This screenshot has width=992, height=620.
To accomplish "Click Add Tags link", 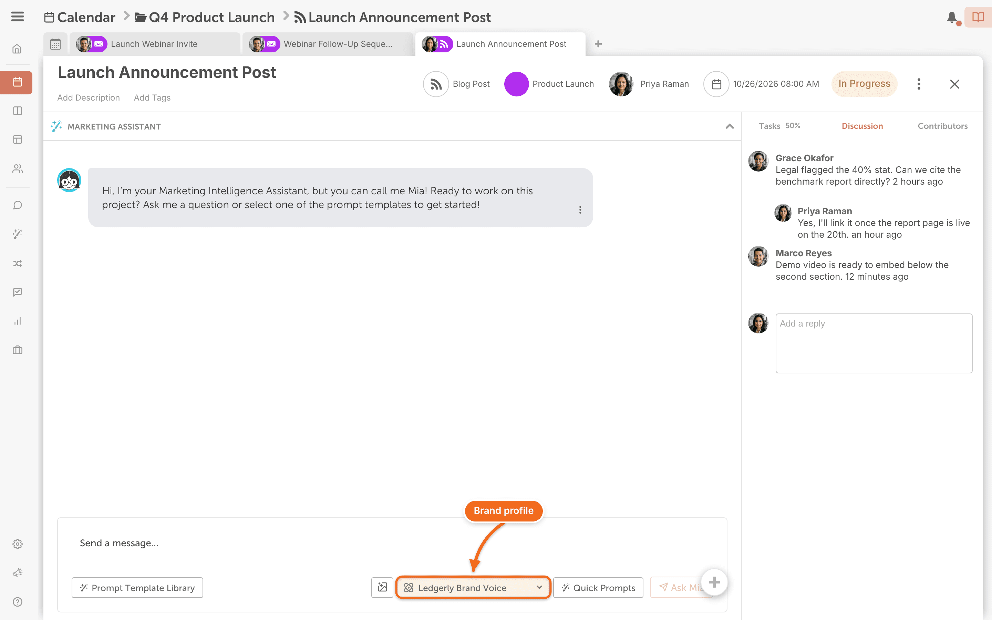I will point(152,97).
